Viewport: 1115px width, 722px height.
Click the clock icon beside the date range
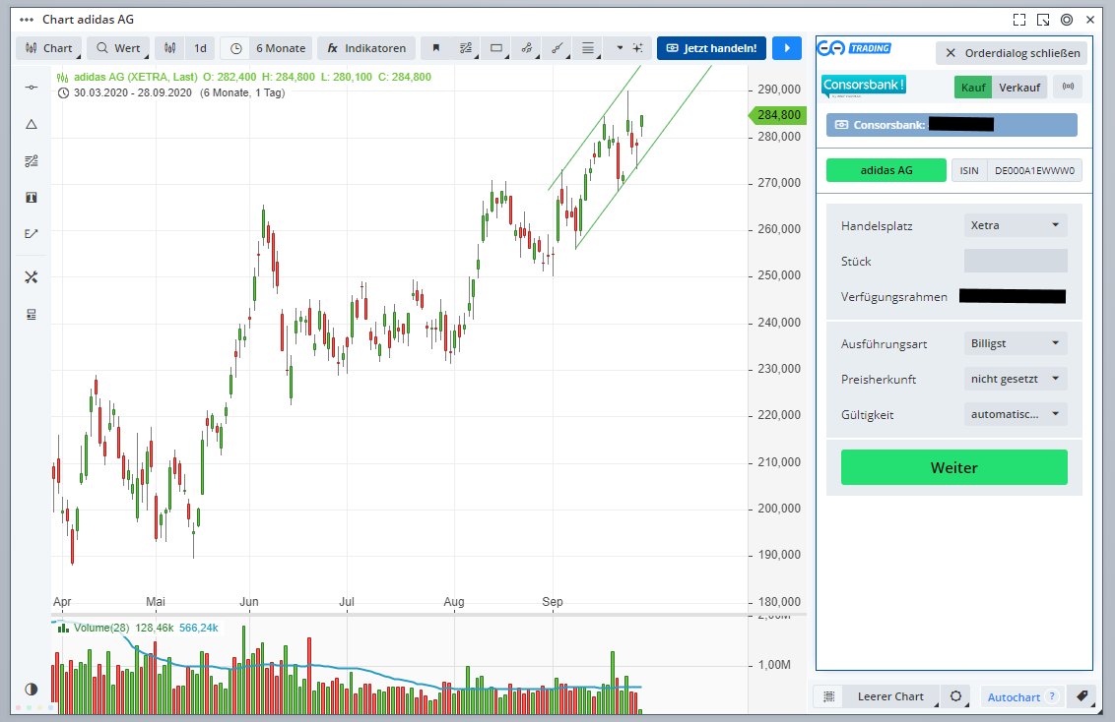63,93
